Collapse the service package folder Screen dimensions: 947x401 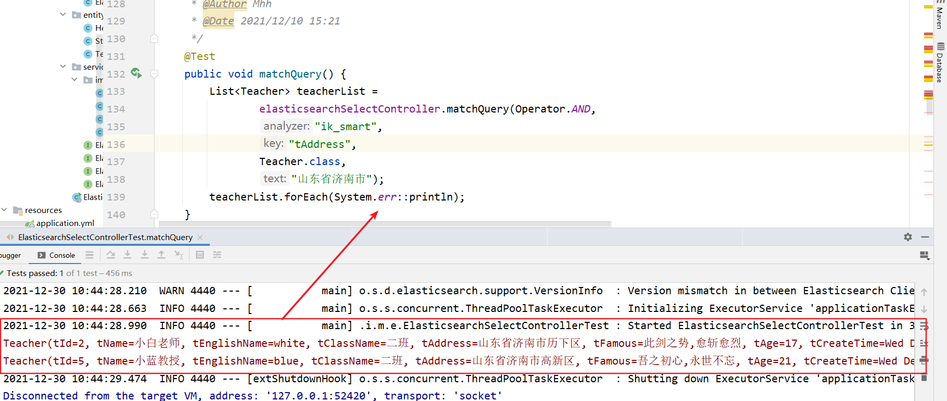click(x=63, y=67)
